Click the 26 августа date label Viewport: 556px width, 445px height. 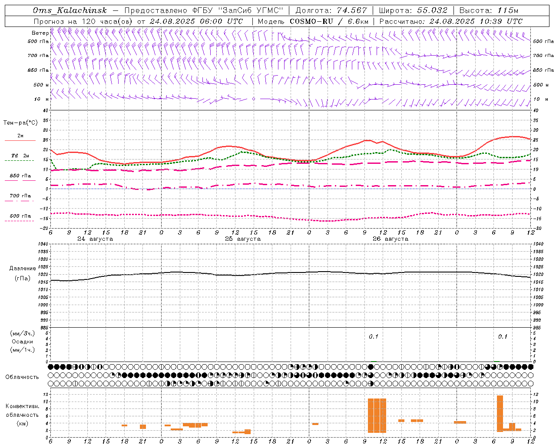(391, 239)
